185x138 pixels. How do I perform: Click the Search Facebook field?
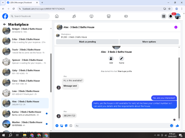tap(30, 16)
